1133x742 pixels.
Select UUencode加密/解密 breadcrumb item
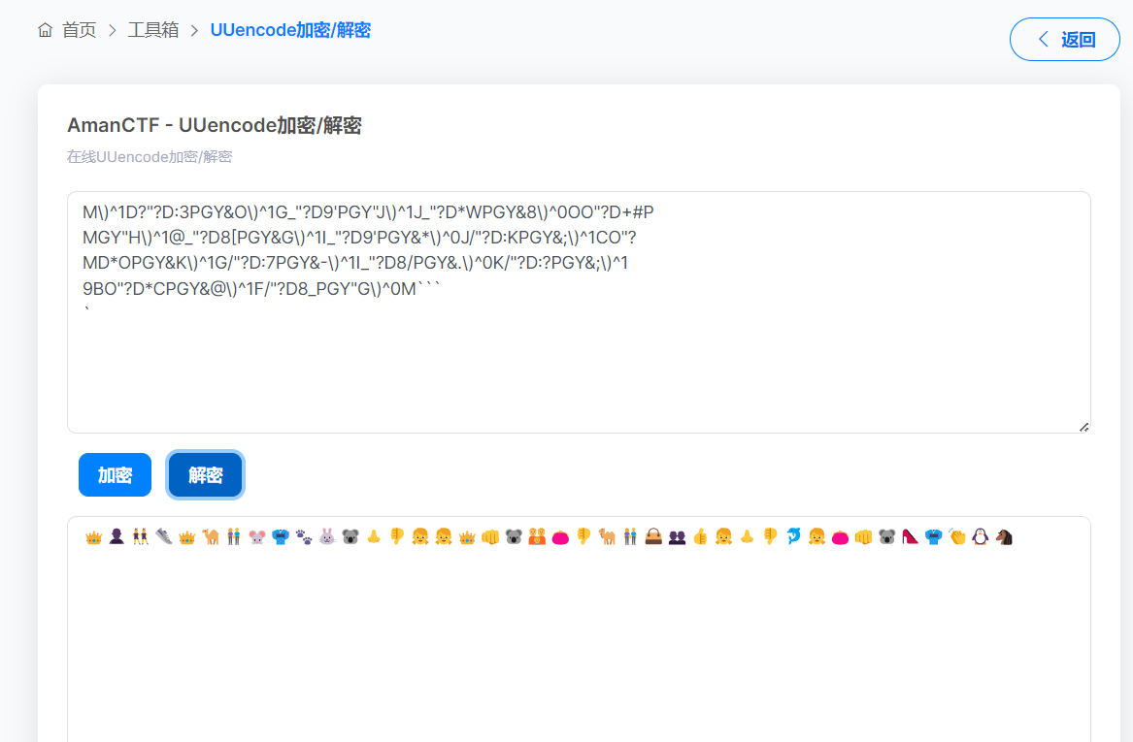pos(290,30)
